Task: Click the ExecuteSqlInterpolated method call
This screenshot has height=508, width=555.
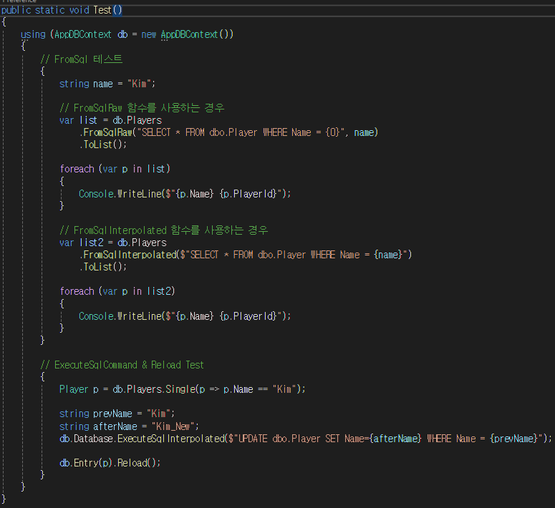Action: pyautogui.click(x=170, y=439)
